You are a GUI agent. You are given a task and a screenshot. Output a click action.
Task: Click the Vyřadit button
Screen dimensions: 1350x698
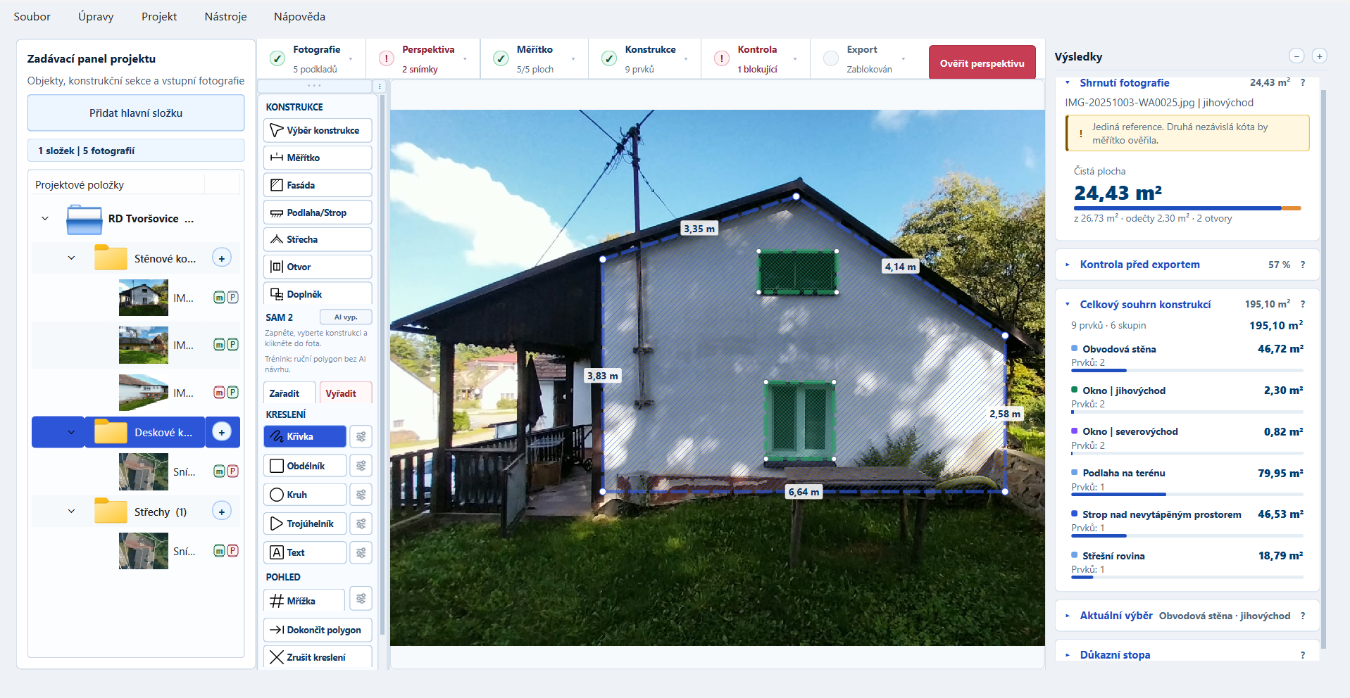[x=345, y=393]
